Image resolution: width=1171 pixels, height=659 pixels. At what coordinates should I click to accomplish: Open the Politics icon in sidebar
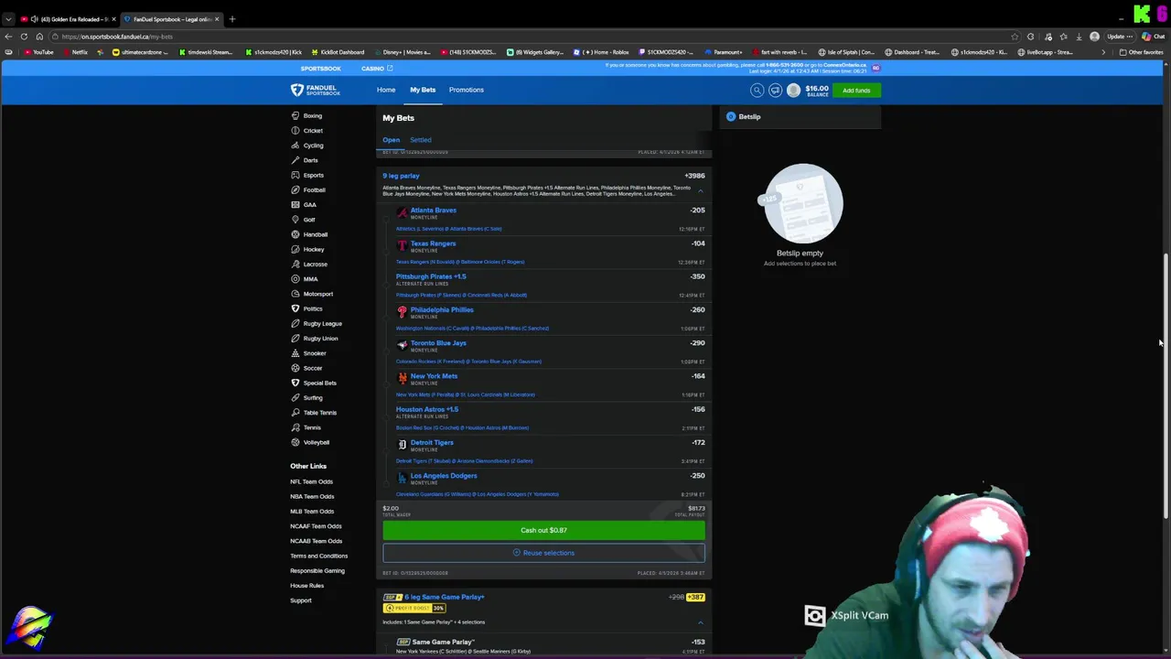pos(295,308)
